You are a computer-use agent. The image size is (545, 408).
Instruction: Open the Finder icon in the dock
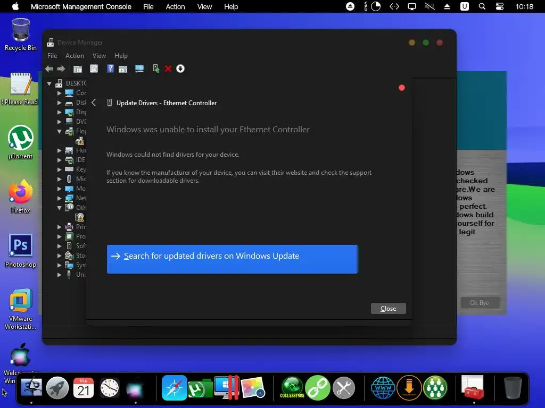pos(31,387)
